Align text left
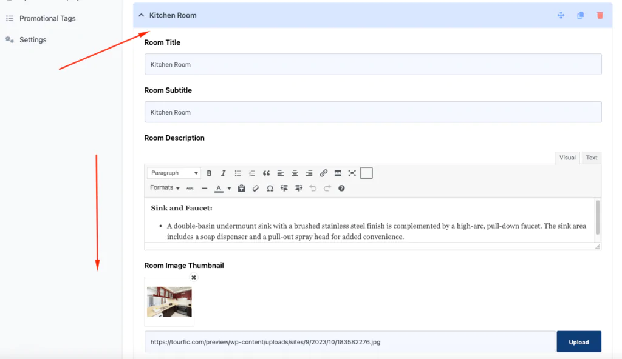The width and height of the screenshot is (622, 359). click(x=281, y=173)
